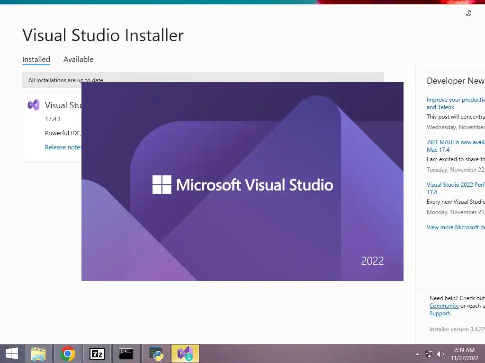Viewport: 485px width, 363px height.
Task: Open Command Prompt from the taskbar
Action: click(126, 354)
